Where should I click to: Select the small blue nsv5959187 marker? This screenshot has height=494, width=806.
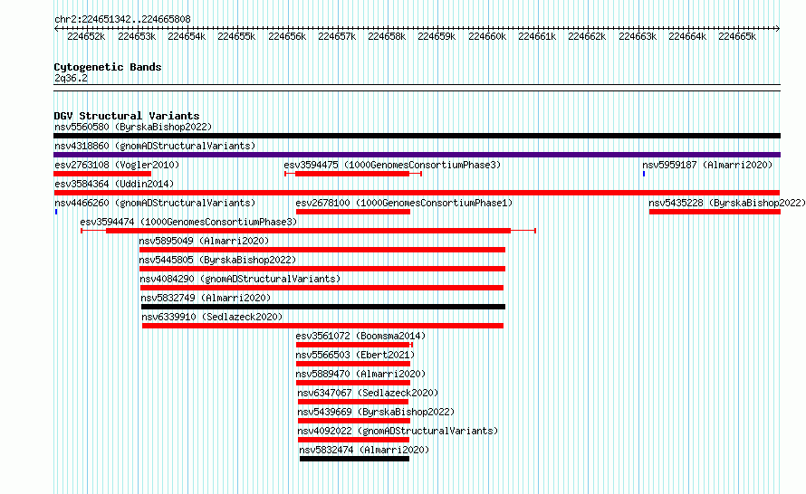[x=644, y=174]
